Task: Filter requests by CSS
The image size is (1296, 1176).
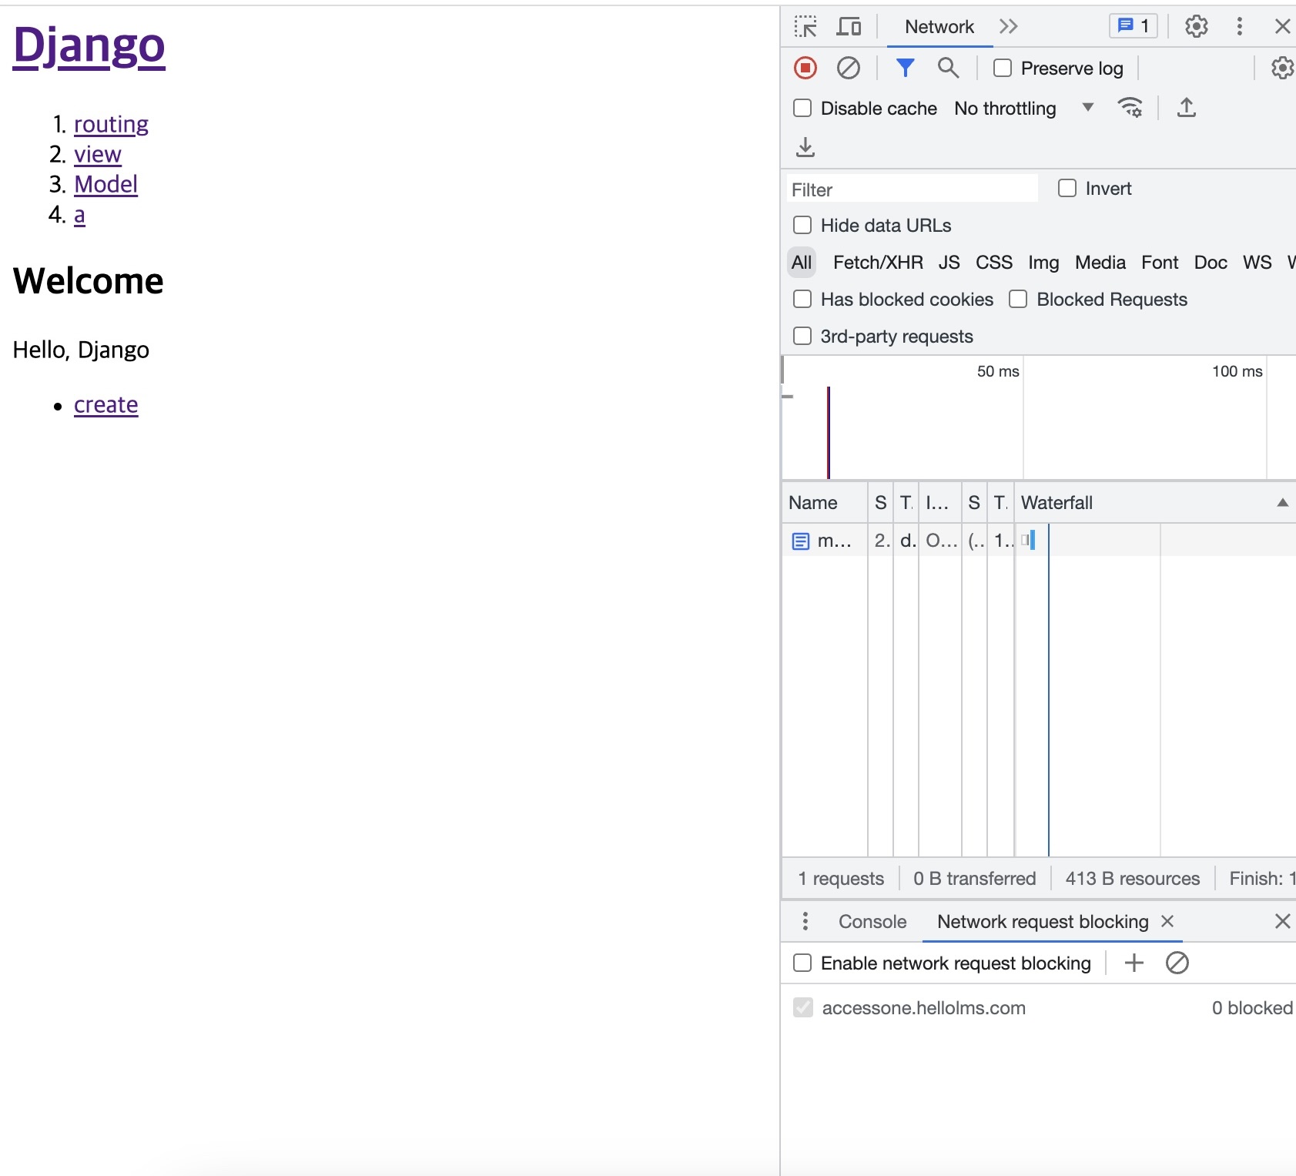Action: point(994,263)
